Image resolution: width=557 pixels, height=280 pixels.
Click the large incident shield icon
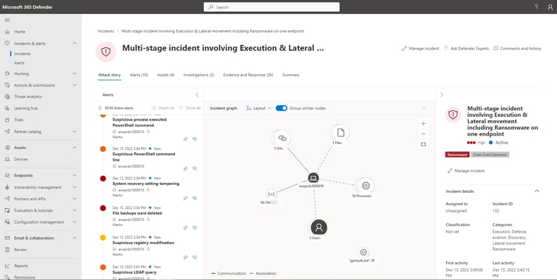[106, 52]
